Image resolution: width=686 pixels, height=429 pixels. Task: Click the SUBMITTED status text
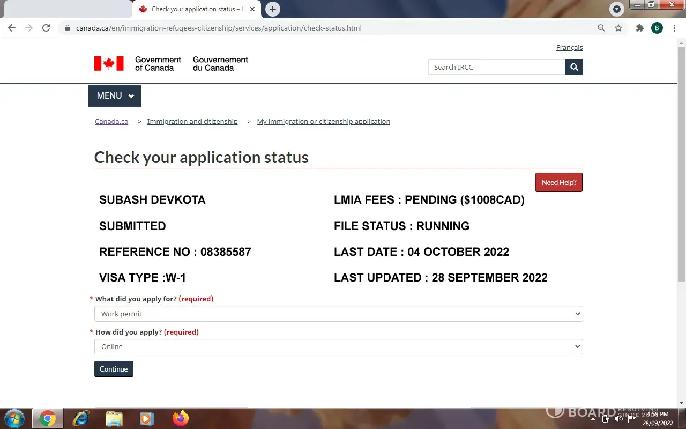pyautogui.click(x=132, y=226)
